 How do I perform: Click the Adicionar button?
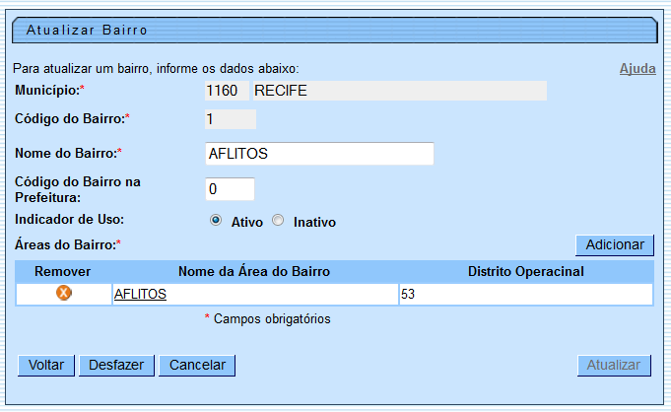tap(614, 244)
